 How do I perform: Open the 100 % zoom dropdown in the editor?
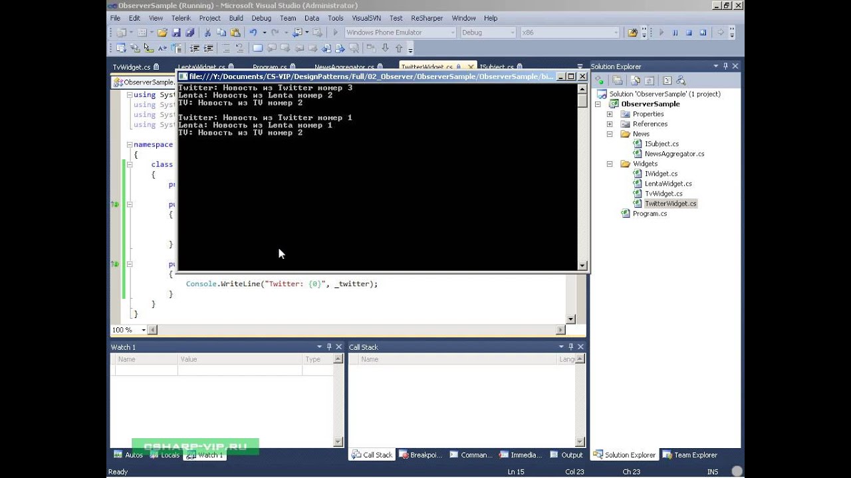pyautogui.click(x=143, y=330)
